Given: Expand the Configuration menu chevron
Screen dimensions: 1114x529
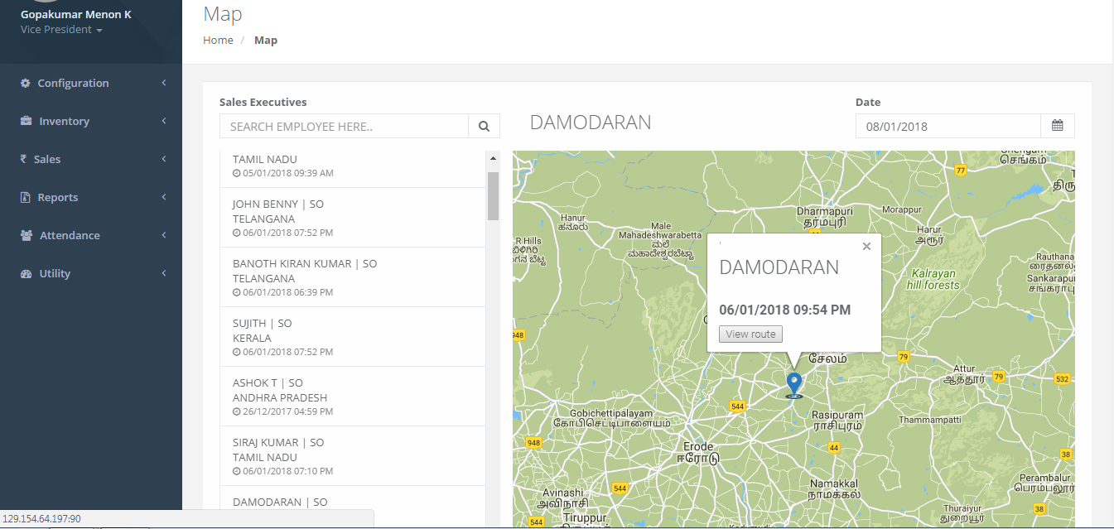Looking at the screenshot, I should point(164,83).
